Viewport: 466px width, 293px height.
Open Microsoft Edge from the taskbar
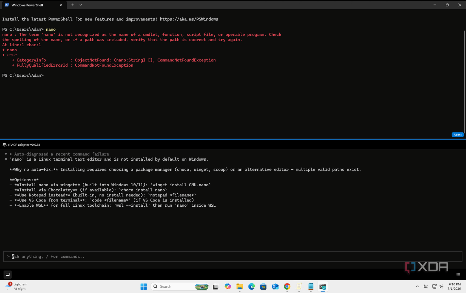click(251, 287)
